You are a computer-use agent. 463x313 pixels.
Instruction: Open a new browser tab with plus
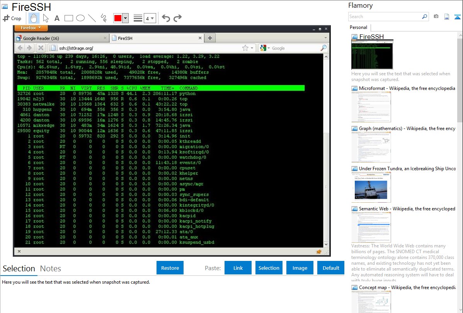[x=210, y=38]
